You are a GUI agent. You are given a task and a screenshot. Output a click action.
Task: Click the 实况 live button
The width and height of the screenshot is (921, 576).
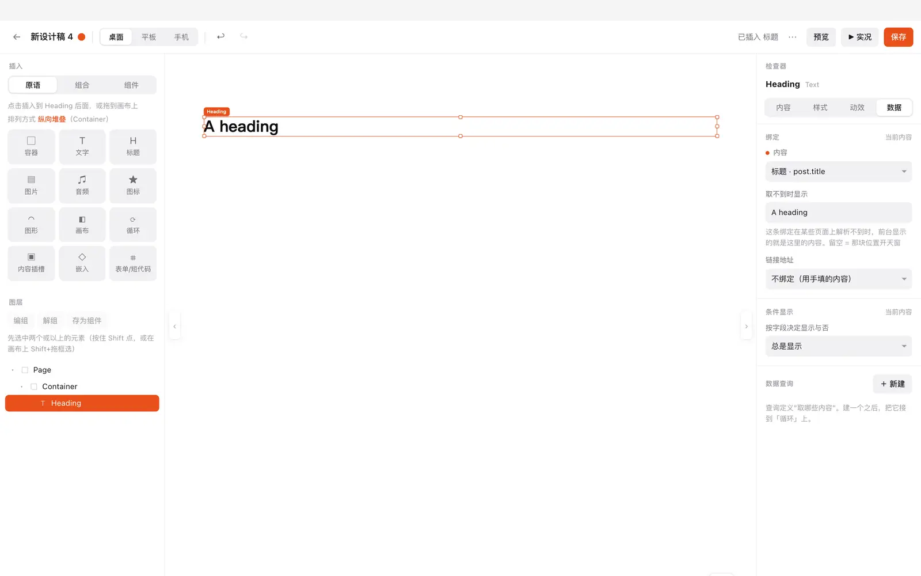click(x=860, y=37)
